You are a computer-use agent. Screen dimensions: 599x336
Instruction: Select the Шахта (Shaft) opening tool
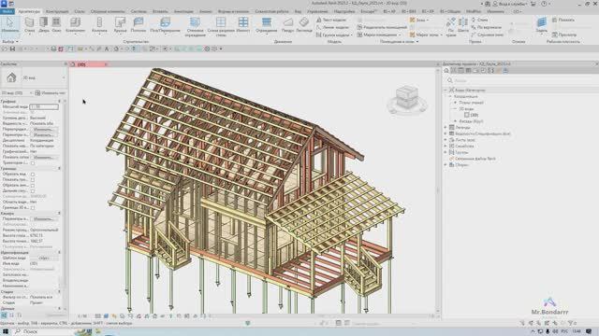point(463,24)
